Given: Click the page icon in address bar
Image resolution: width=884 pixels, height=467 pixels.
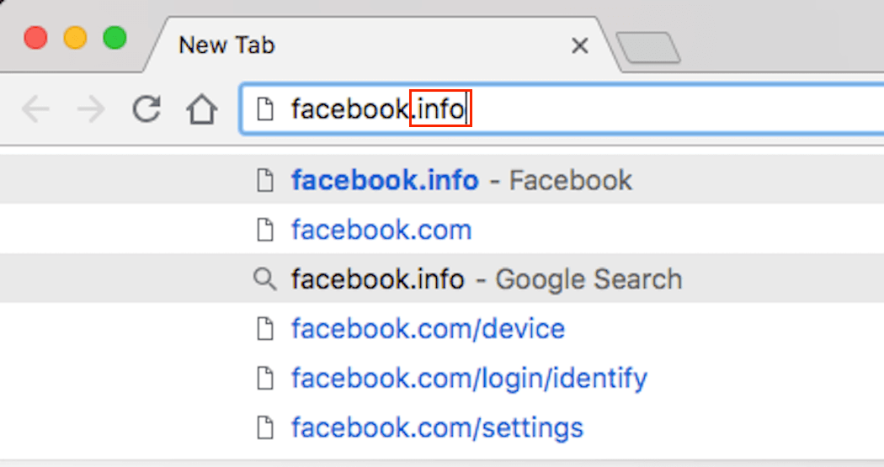Looking at the screenshot, I should (x=265, y=109).
